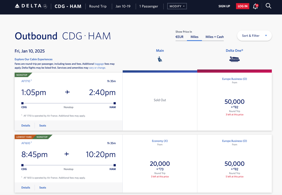Expand Details for flight AF1610
282x195 pixels.
26,187
